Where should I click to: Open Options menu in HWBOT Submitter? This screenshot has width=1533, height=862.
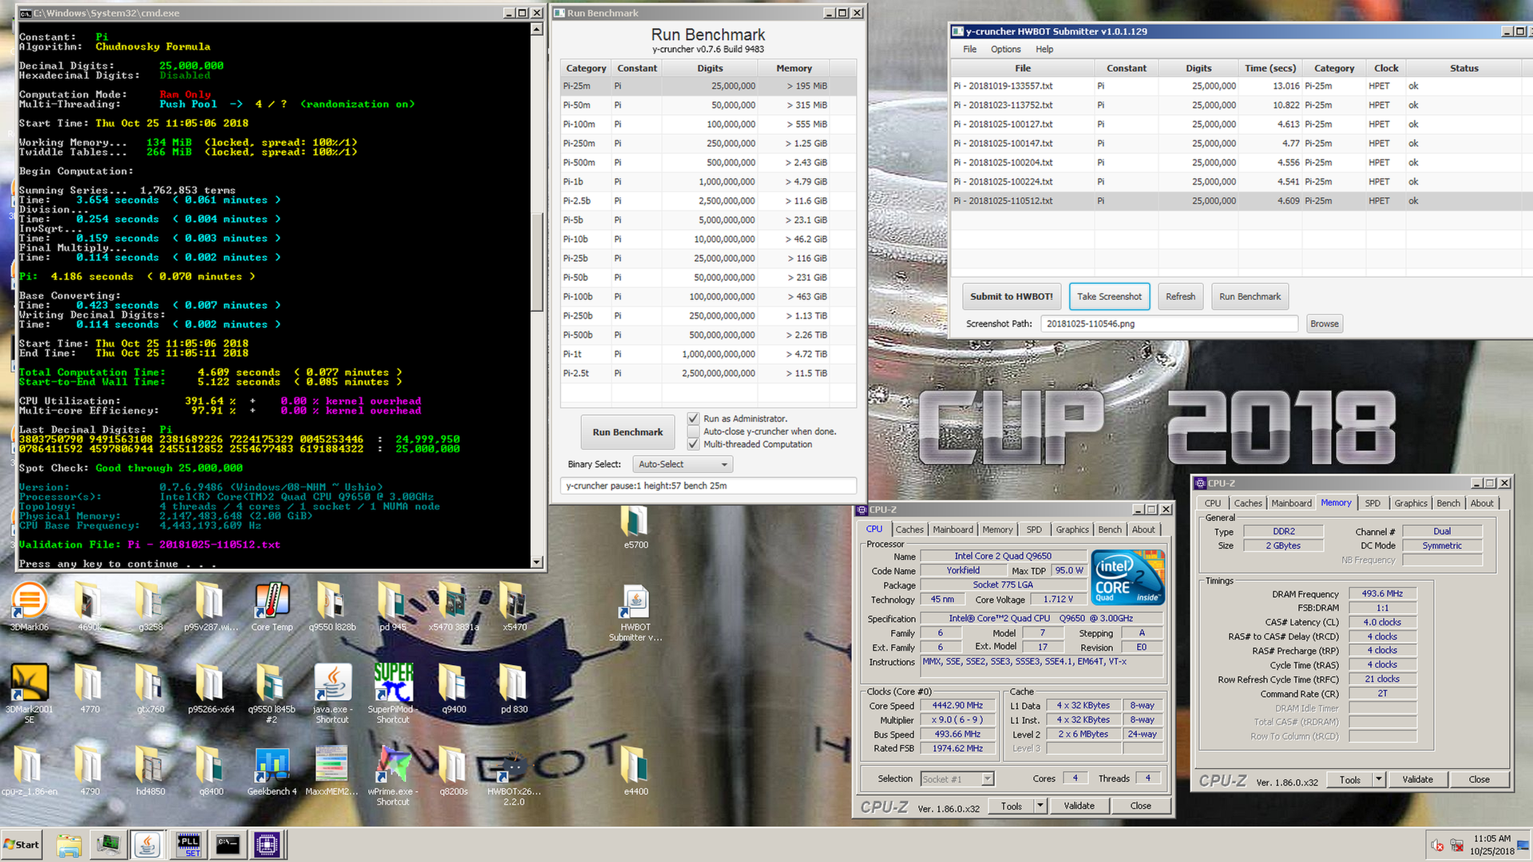pos(1006,49)
